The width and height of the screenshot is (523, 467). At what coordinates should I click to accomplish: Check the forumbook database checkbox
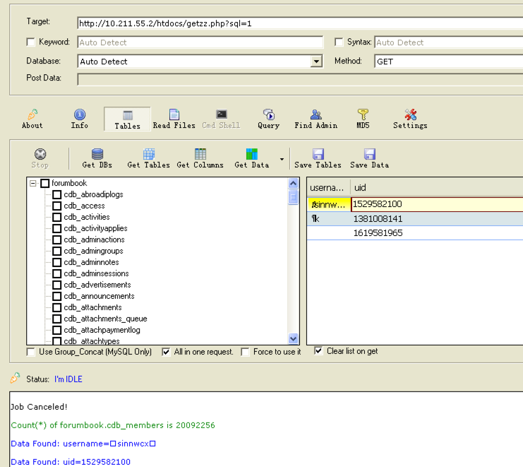pyautogui.click(x=45, y=183)
